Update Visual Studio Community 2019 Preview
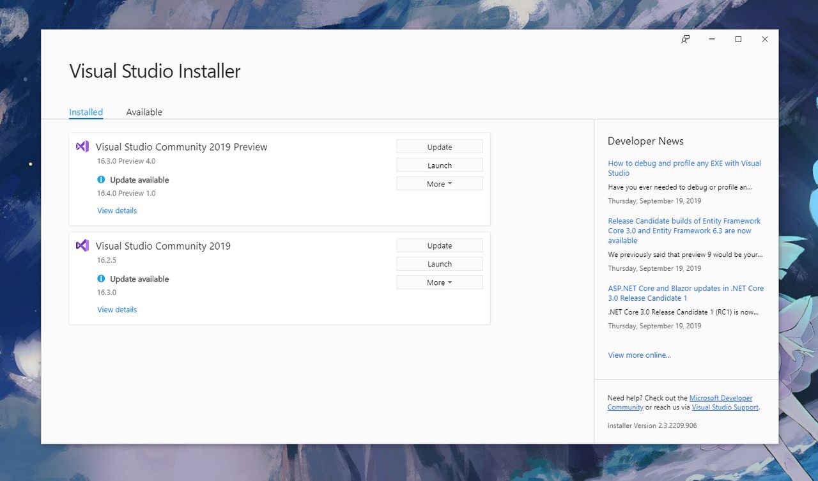This screenshot has height=481, width=818. pos(440,147)
